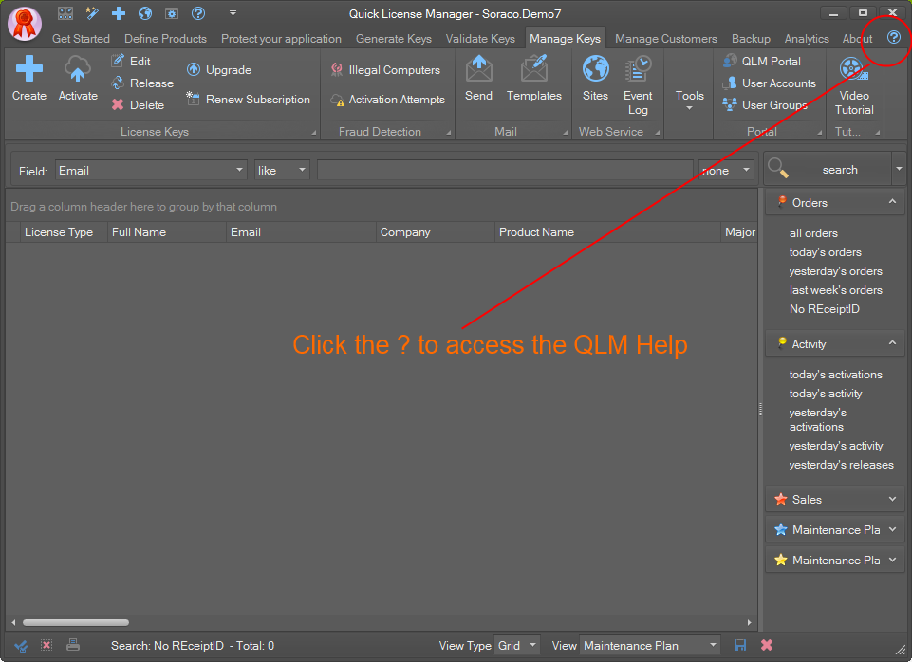This screenshot has height=662, width=912.
Task: Click Delete with red X icon
Action: (x=138, y=105)
